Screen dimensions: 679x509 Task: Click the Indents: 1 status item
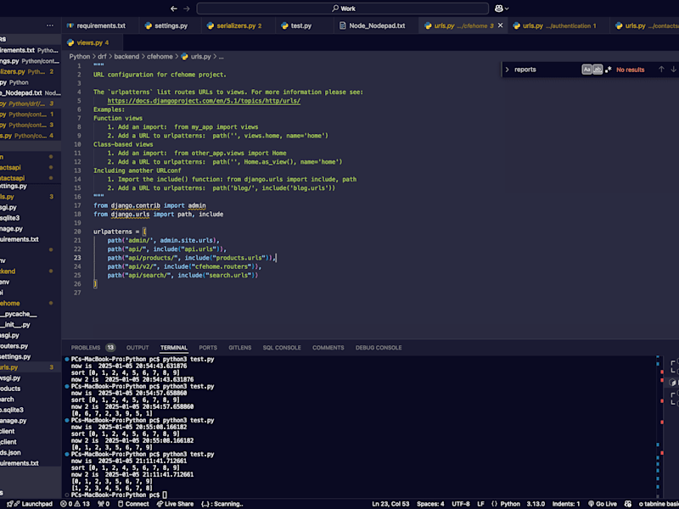[x=566, y=504]
